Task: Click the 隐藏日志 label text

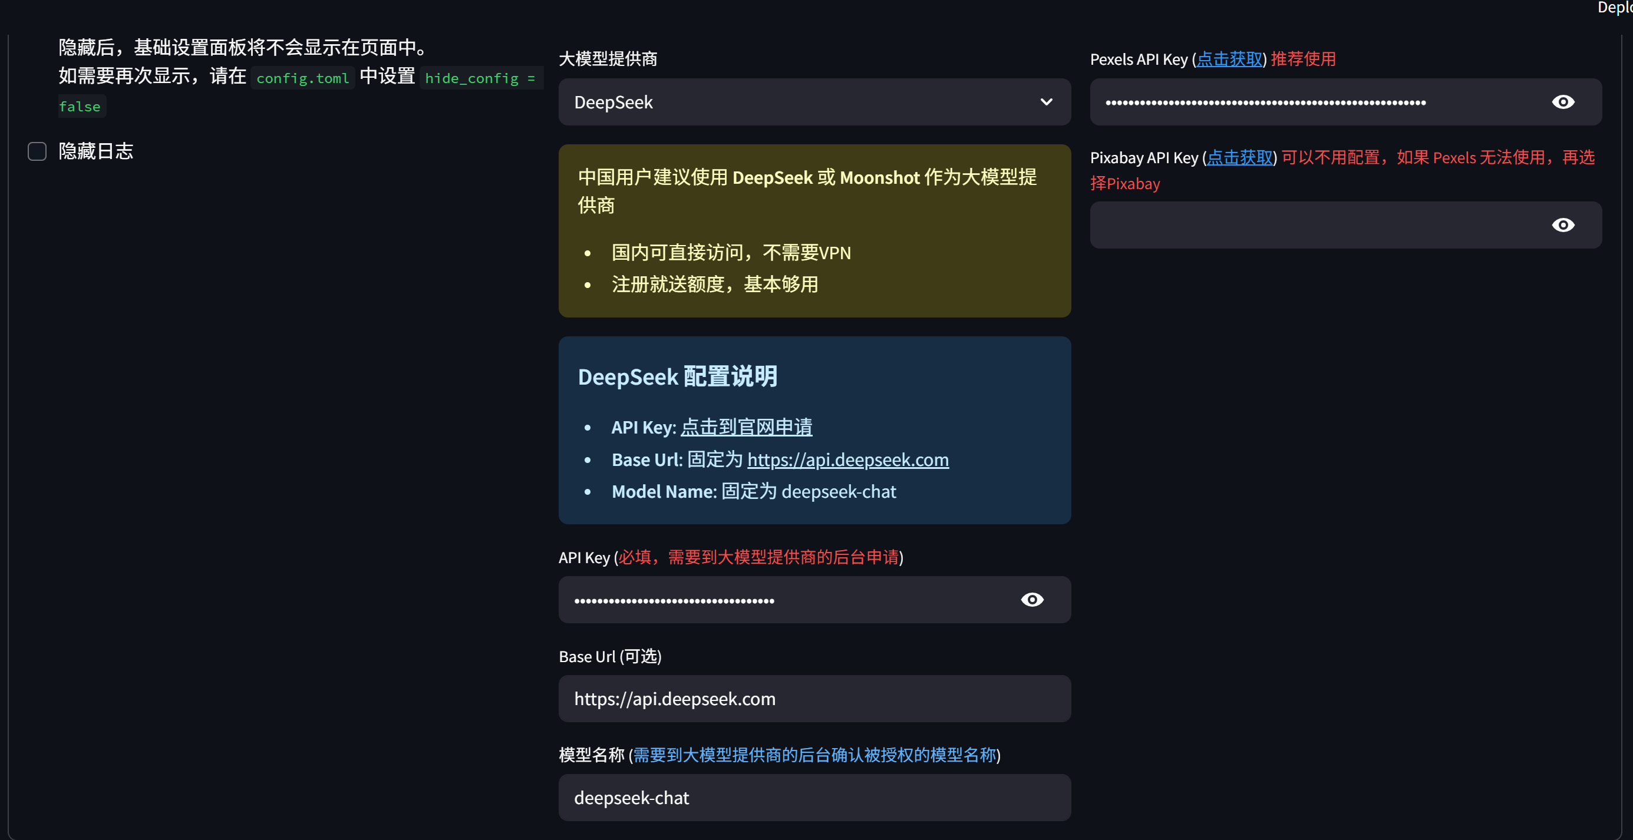Action: tap(95, 151)
